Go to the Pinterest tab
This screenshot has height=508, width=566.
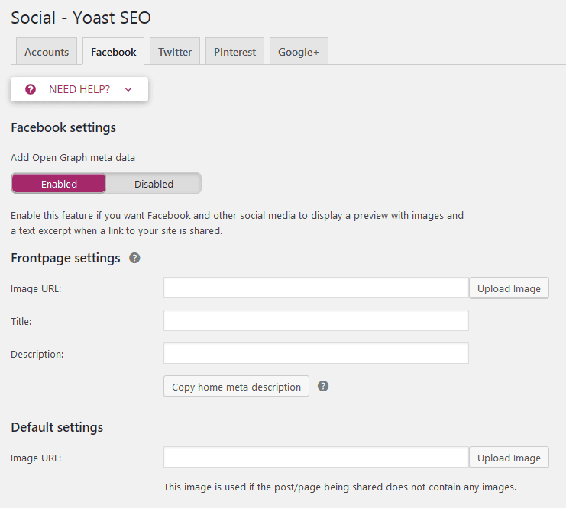(x=234, y=52)
